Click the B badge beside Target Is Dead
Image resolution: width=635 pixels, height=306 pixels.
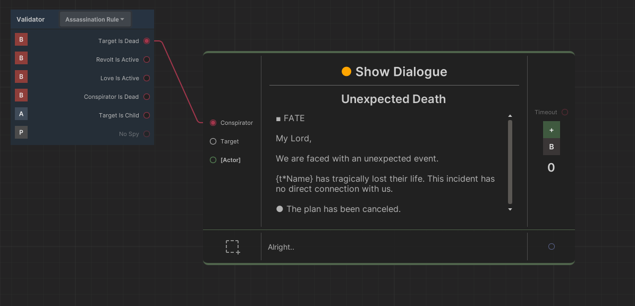point(21,40)
